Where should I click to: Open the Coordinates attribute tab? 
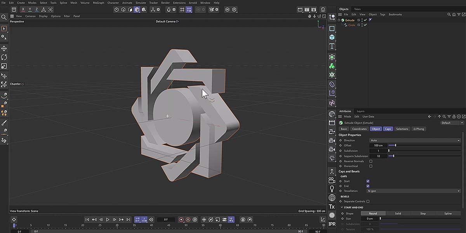(359, 129)
